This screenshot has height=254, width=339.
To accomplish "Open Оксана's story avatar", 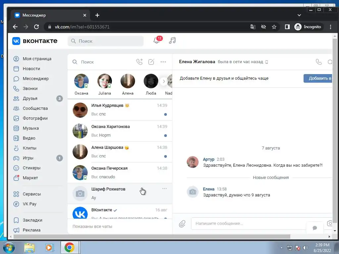I will (x=81, y=81).
